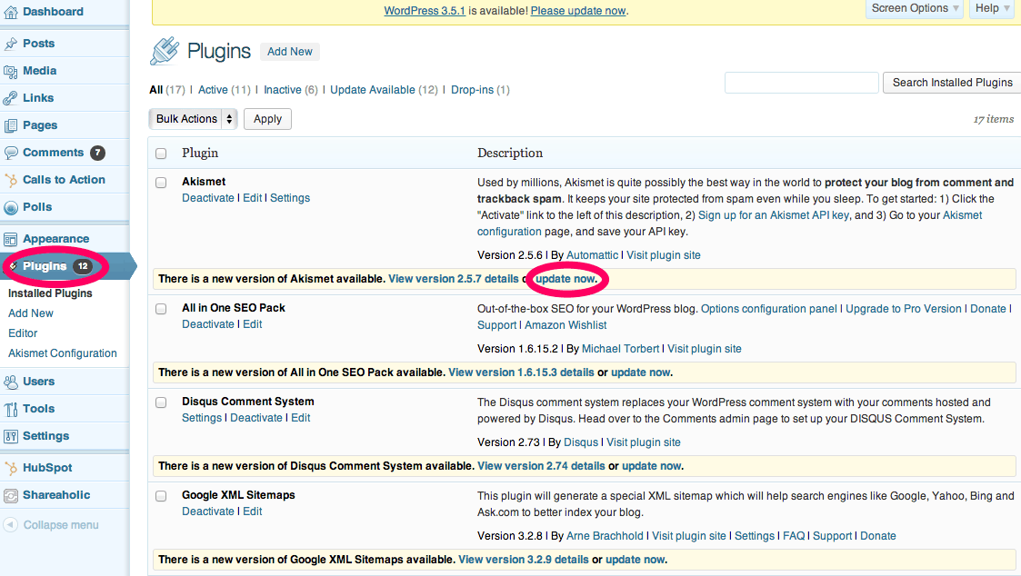1021x576 pixels.
Task: Check the Google XML Sitemaps checkbox
Action: (161, 497)
